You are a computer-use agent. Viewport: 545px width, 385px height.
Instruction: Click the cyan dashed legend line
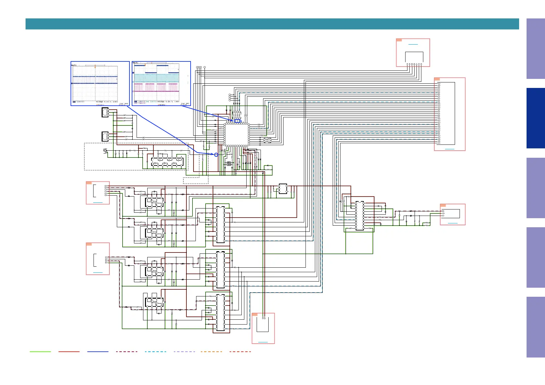(x=155, y=352)
